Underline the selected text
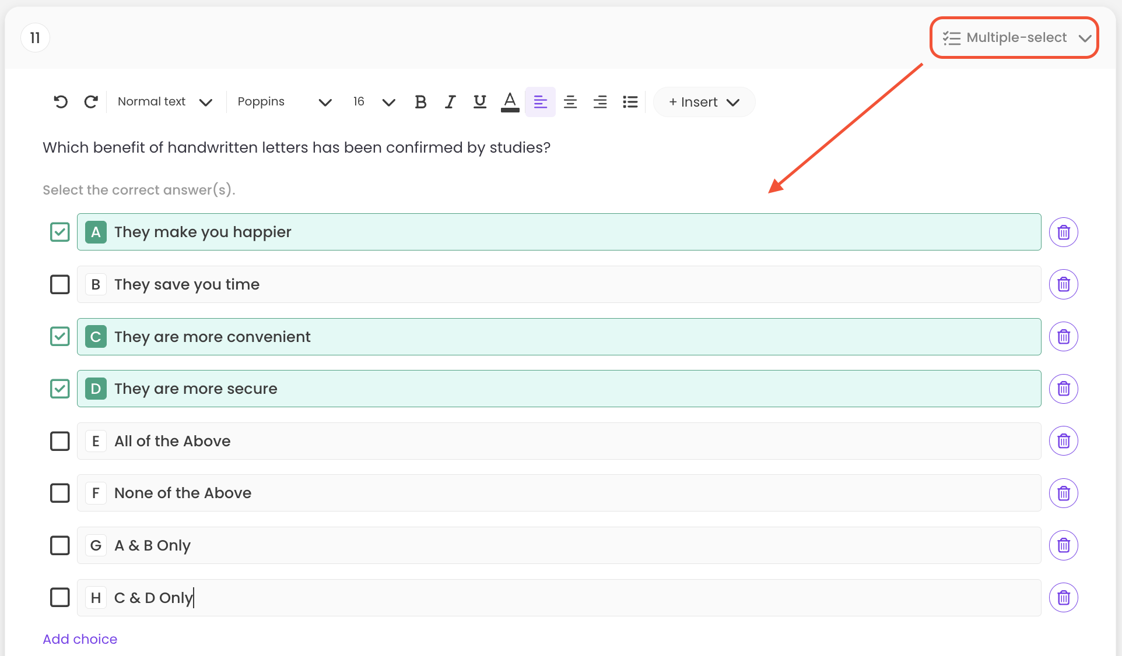Screen dimensions: 1122x656 pyautogui.click(x=479, y=102)
